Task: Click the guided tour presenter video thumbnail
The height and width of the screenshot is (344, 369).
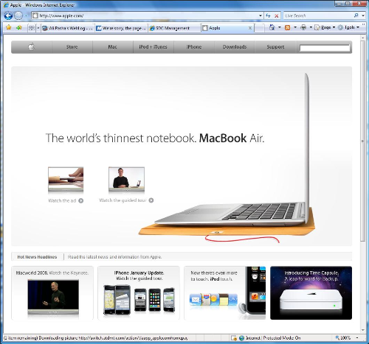Action: (126, 179)
